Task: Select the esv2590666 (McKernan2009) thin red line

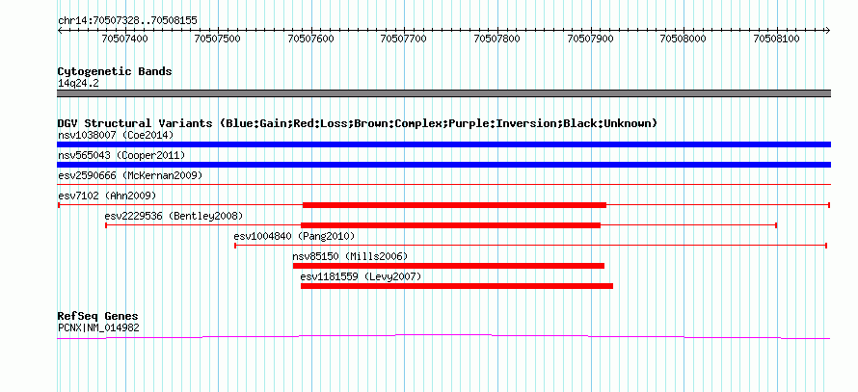Action: 443,185
